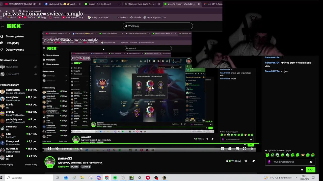
Task: Open Nowa karta bookmark
Action: point(122,17)
